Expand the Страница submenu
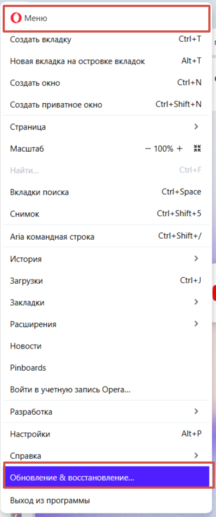This screenshot has height=517, width=216. pyautogui.click(x=106, y=127)
